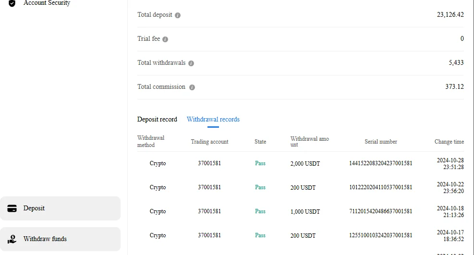
Task: Click the 2024-10-17 withdrawal change time
Action: click(x=450, y=235)
